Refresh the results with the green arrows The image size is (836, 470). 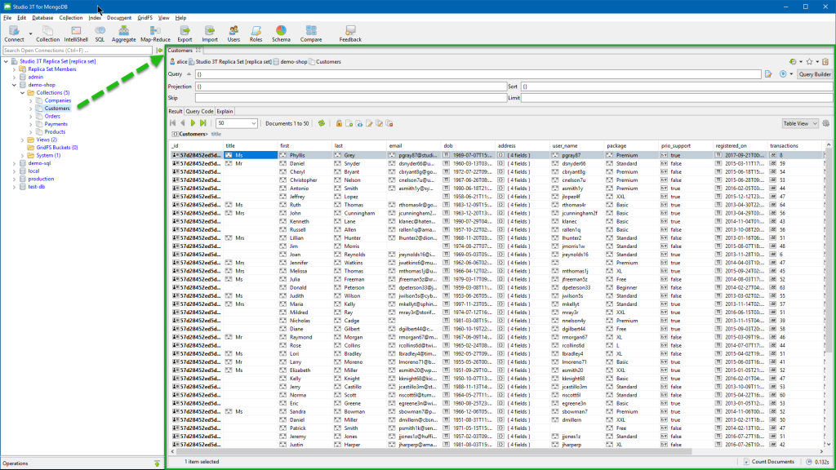click(x=322, y=124)
